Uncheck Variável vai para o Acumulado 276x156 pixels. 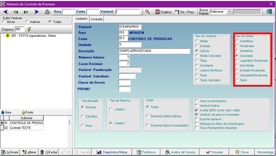[x=197, y=115]
